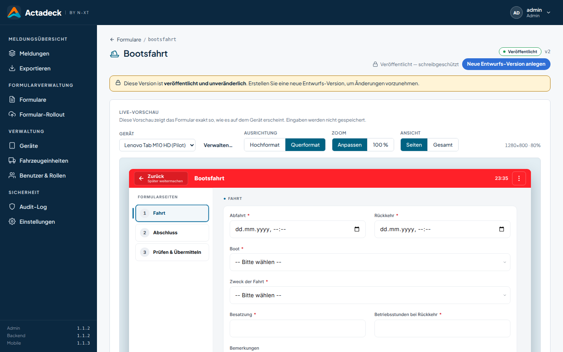Open the Gerät device dropdown
This screenshot has height=352, width=563.
coord(157,145)
